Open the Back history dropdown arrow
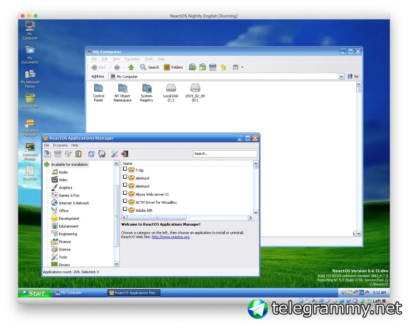 [x=110, y=67]
